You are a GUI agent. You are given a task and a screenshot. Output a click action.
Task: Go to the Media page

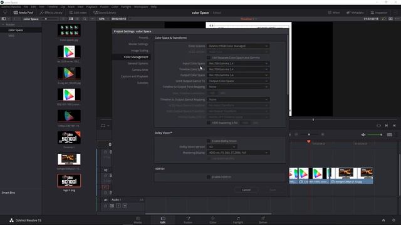(138, 220)
